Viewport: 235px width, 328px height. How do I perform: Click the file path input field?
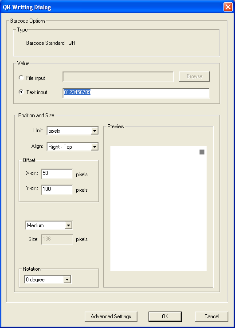pos(118,77)
